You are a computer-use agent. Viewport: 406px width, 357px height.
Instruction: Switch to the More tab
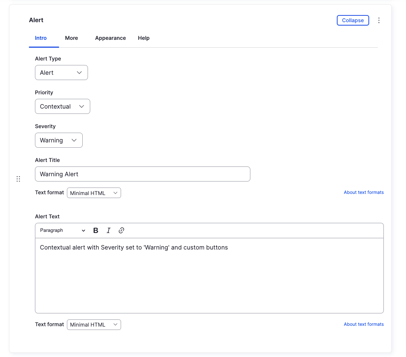pos(71,38)
